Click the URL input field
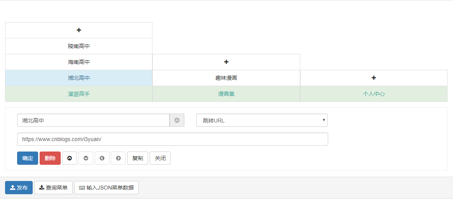453x200 pixels. 172,139
